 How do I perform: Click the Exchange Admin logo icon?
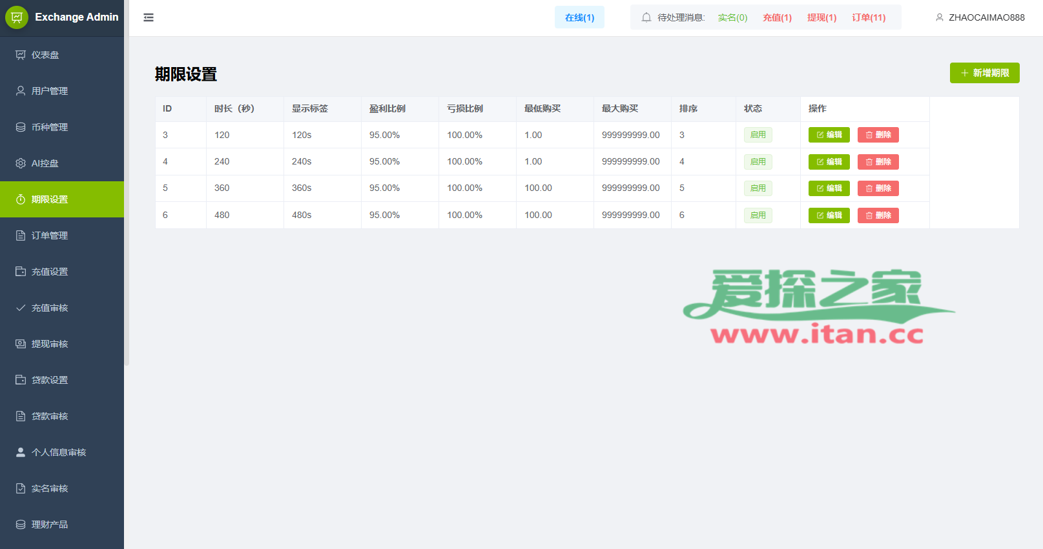[17, 17]
